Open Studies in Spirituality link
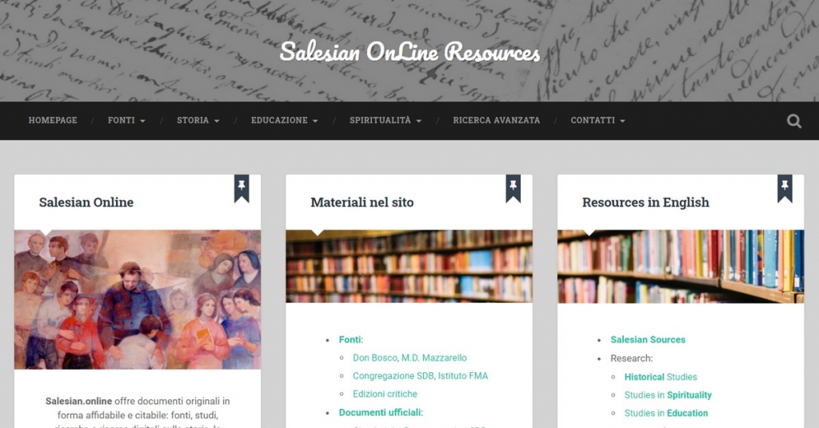Viewport: 819px width, 428px height. 668,395
